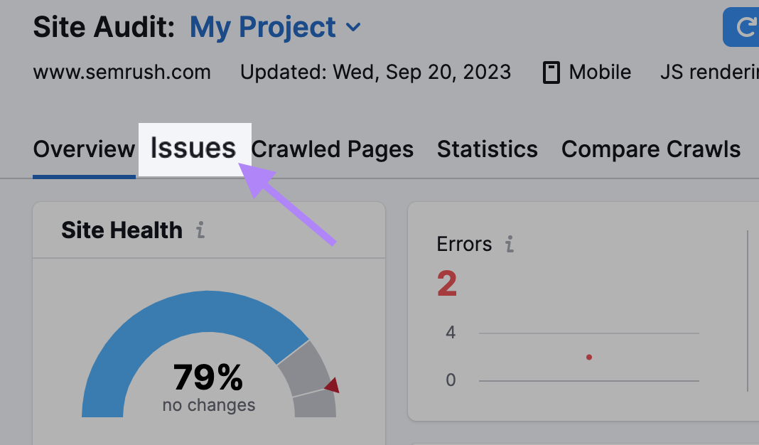
Task: Select the Statistics tab
Action: 488,149
